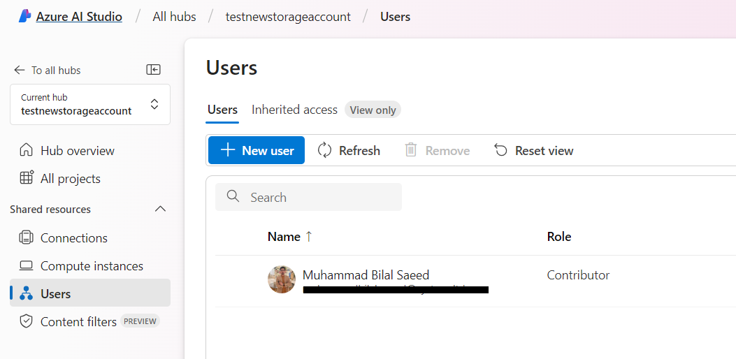This screenshot has width=736, height=359.
Task: Click the Search magnifier icon
Action: coord(233,196)
